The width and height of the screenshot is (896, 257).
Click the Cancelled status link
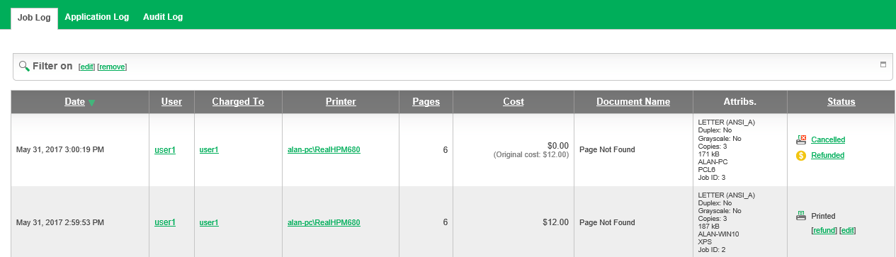828,140
